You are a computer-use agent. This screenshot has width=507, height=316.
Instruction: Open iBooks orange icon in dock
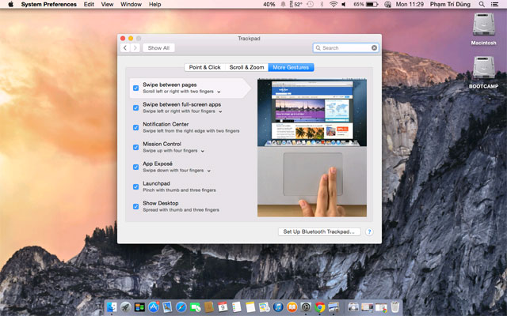tap(292, 307)
